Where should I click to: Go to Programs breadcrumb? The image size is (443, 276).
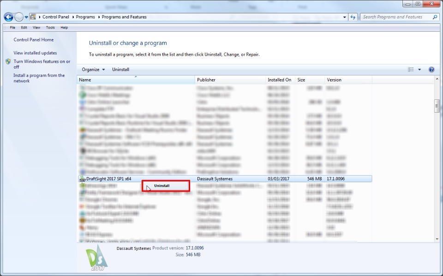tap(85, 17)
